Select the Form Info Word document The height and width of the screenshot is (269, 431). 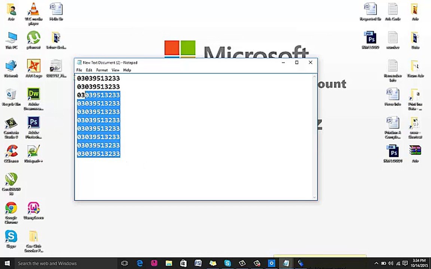click(393, 97)
